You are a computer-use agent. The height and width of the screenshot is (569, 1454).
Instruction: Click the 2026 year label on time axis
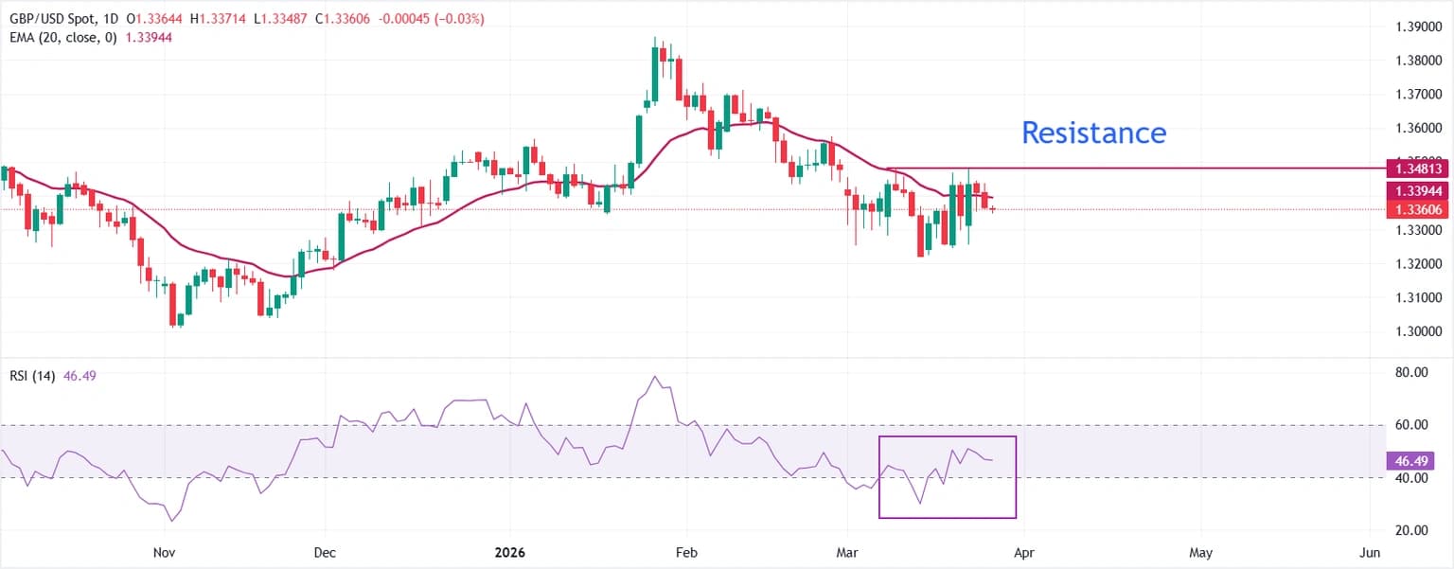point(510,551)
